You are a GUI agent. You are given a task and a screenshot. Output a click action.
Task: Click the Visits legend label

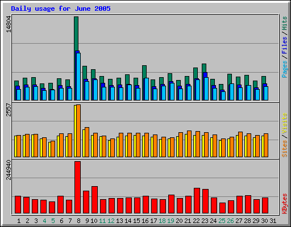(284, 123)
